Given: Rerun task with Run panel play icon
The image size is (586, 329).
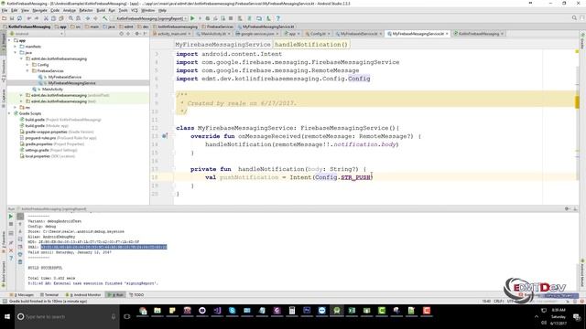Looking at the screenshot, I should coord(11,217).
